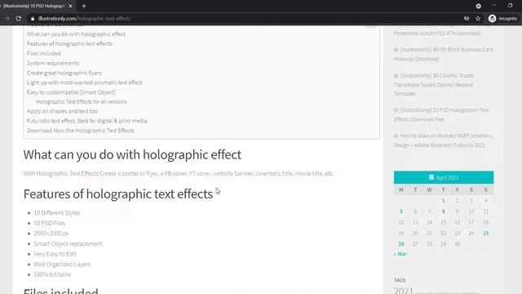Open the Incognito profile indicator
Viewport: 522px width, 294px height.
pos(502,19)
